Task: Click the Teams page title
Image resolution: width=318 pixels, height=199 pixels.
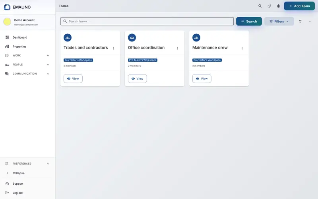Action: tap(64, 6)
